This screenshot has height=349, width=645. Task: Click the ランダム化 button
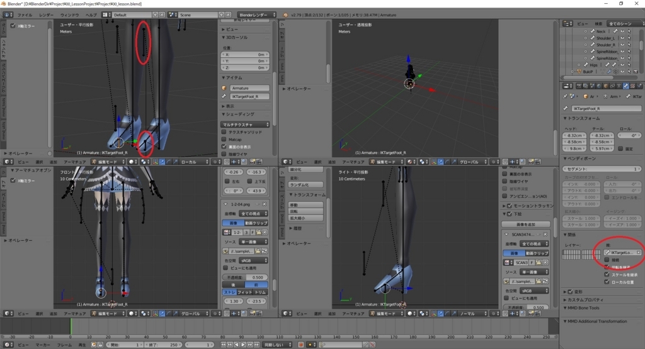(305, 185)
